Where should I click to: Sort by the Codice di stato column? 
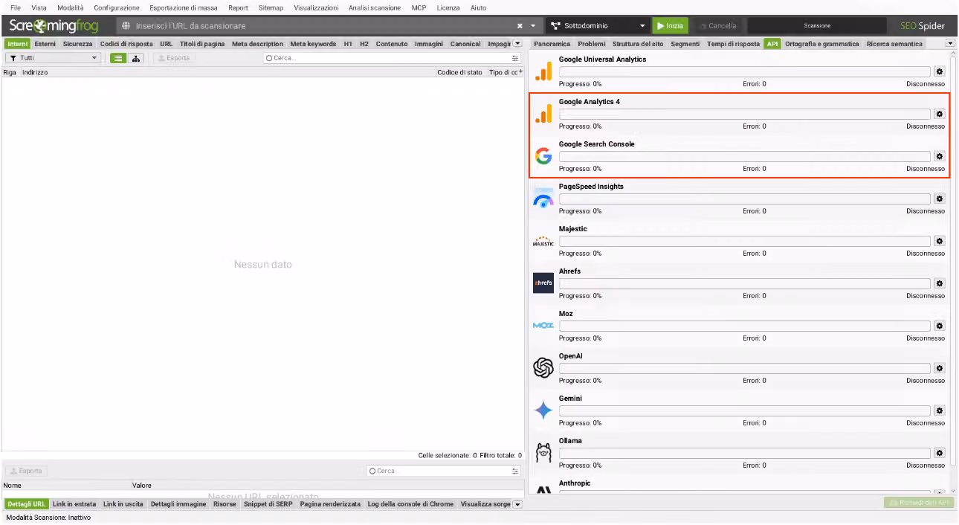point(459,72)
